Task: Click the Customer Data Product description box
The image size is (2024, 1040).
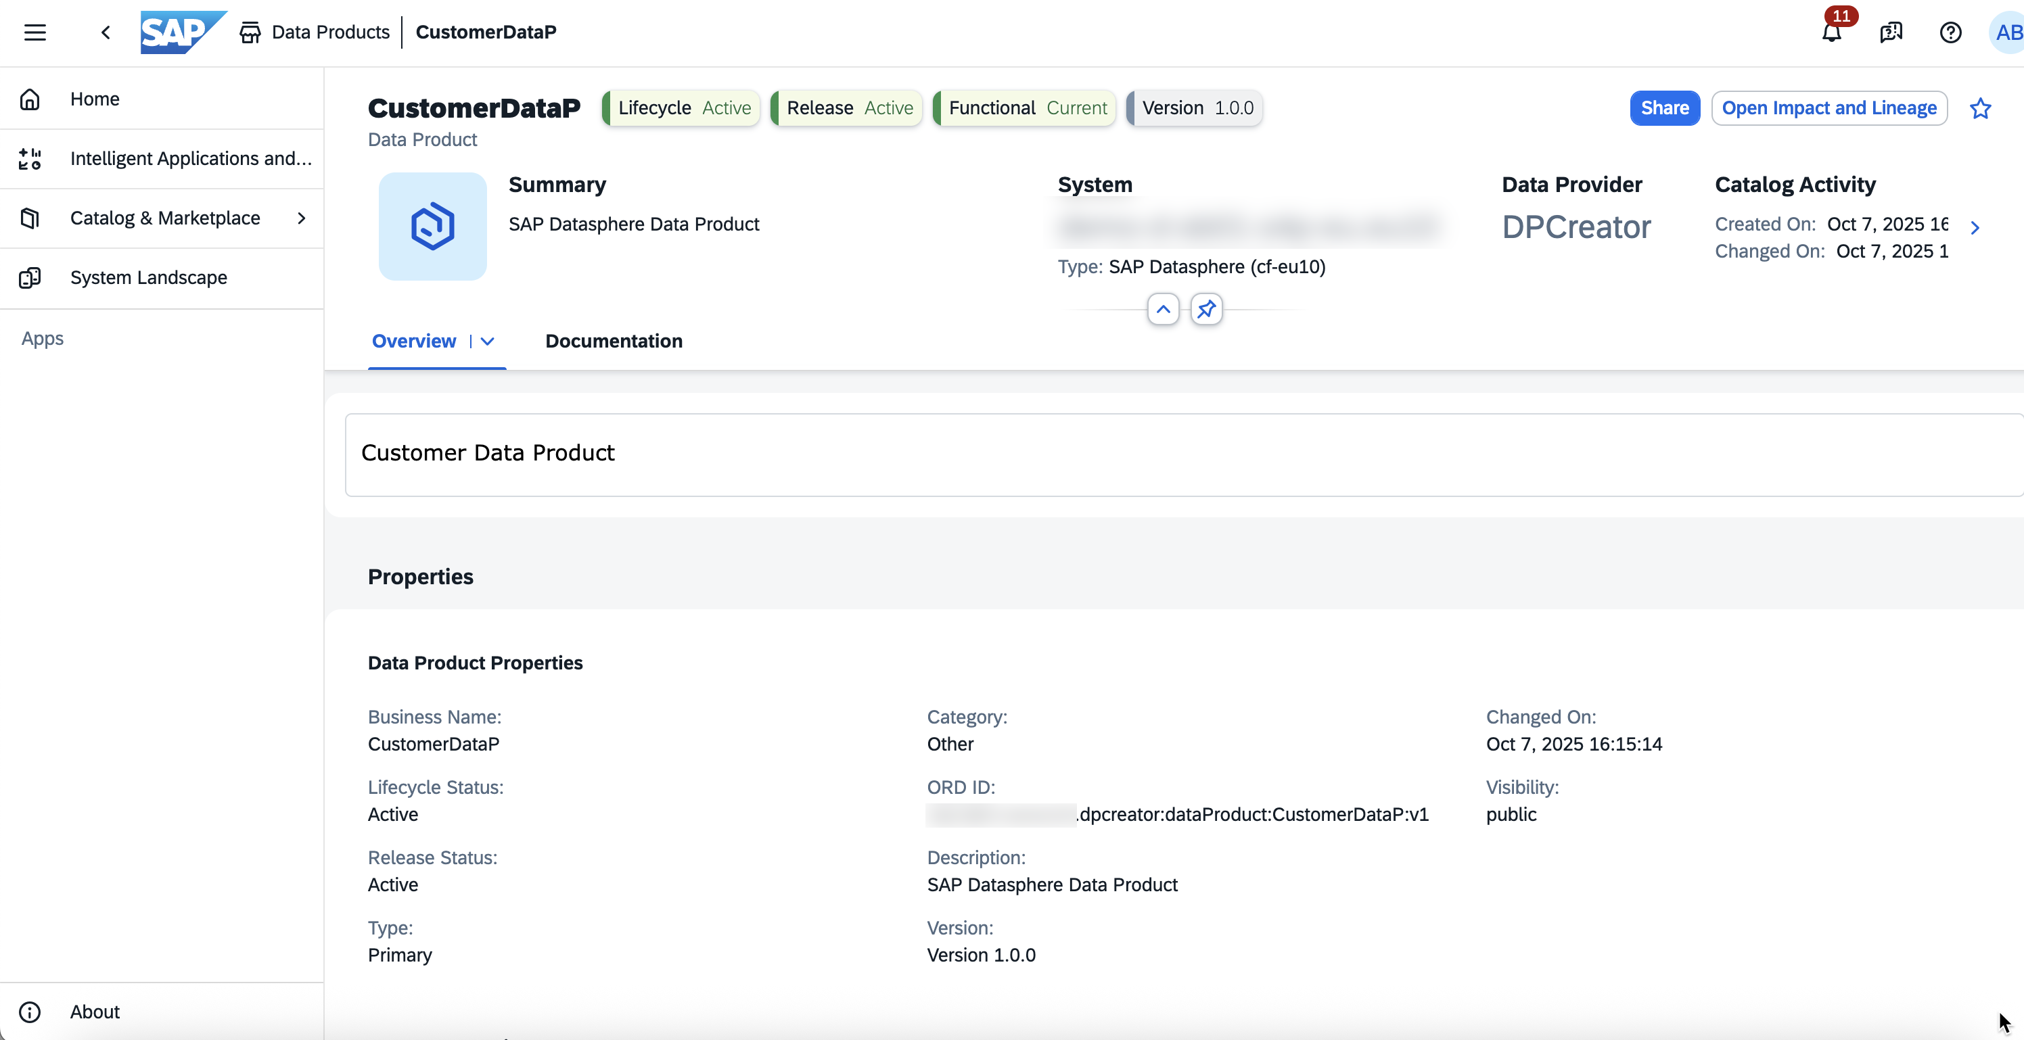Action: pyautogui.click(x=1184, y=455)
